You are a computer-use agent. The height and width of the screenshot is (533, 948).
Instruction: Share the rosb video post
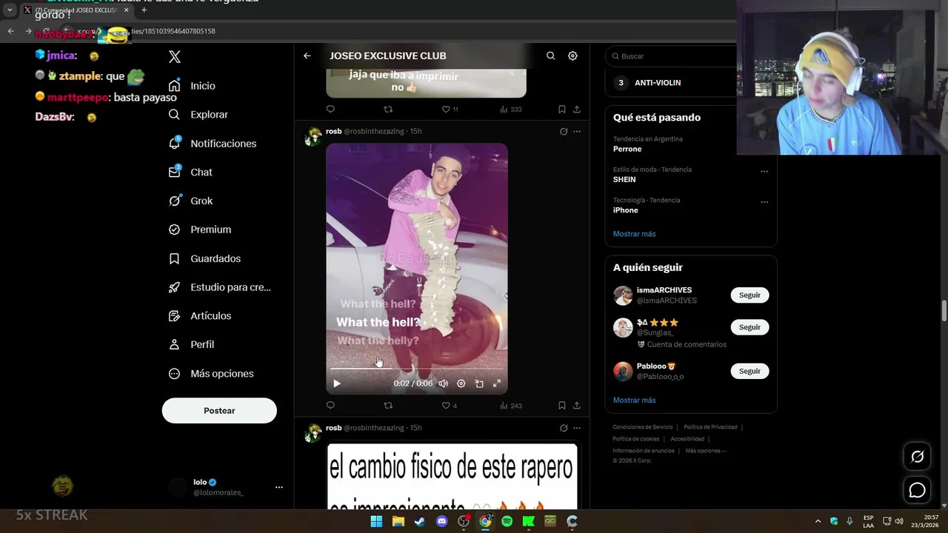click(x=576, y=405)
